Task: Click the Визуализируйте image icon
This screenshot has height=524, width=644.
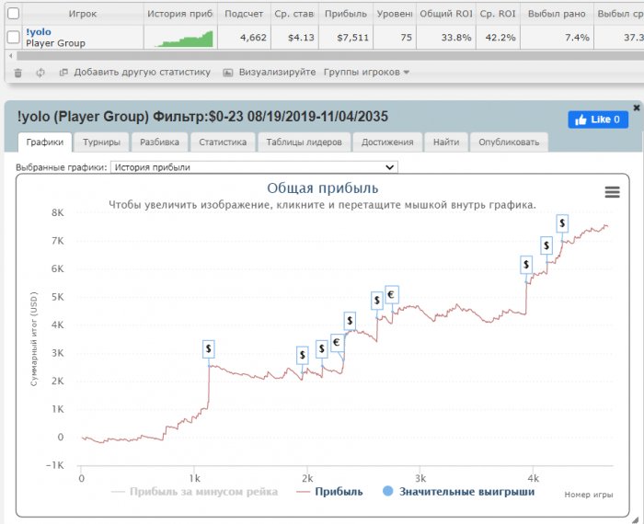Action: (x=228, y=73)
